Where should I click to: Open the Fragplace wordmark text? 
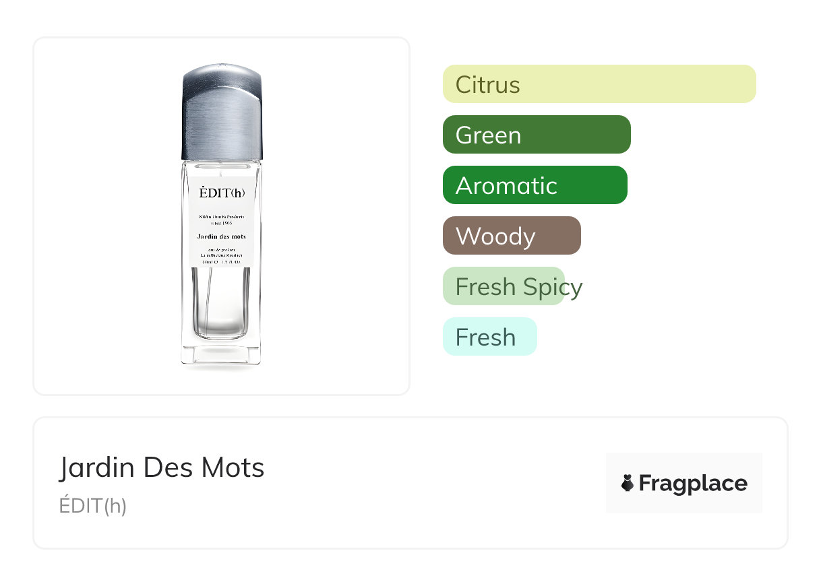tap(693, 483)
